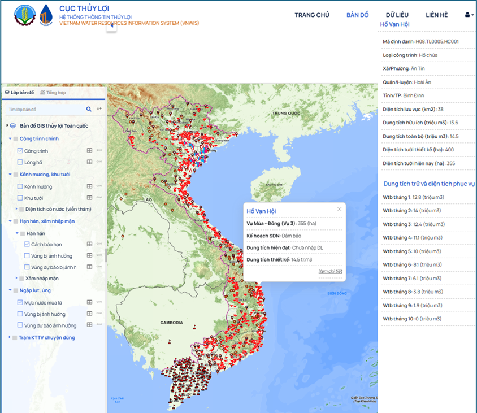The width and height of the screenshot is (477, 413).
Task: Enable the Lòng hồ layer checkbox
Action: (x=20, y=162)
